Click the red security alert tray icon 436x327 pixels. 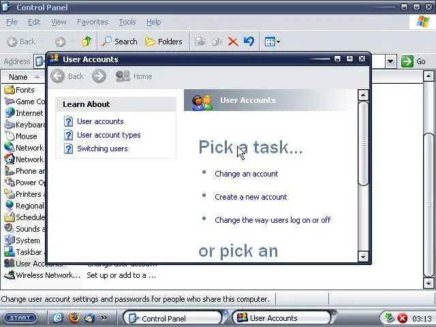(x=402, y=318)
